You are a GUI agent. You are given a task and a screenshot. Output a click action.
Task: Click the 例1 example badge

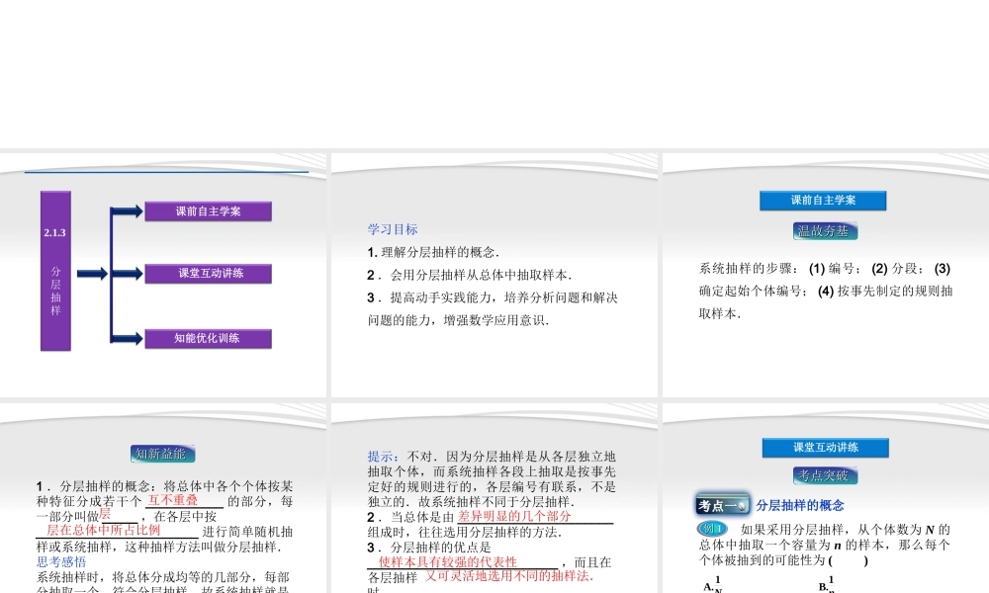pos(713,529)
